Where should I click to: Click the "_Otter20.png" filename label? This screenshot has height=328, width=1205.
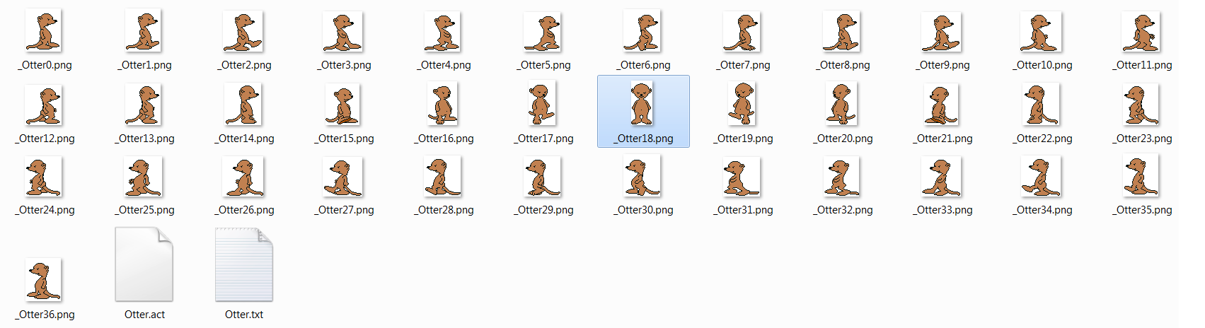click(x=843, y=139)
